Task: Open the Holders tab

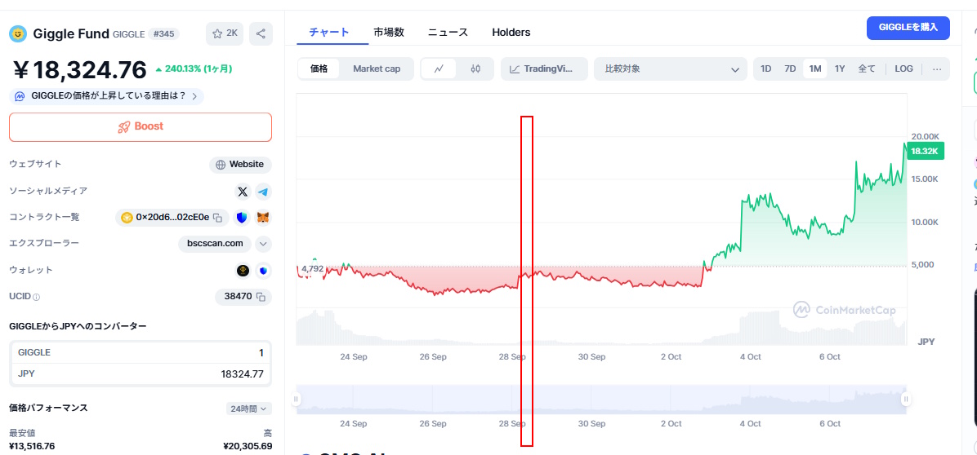Action: click(x=511, y=33)
